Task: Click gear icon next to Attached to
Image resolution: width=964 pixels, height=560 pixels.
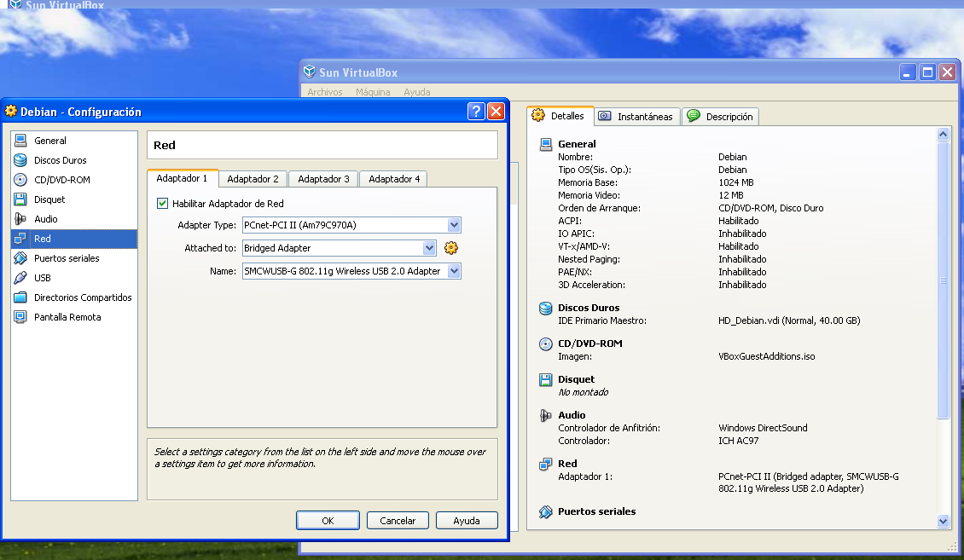Action: [x=451, y=248]
